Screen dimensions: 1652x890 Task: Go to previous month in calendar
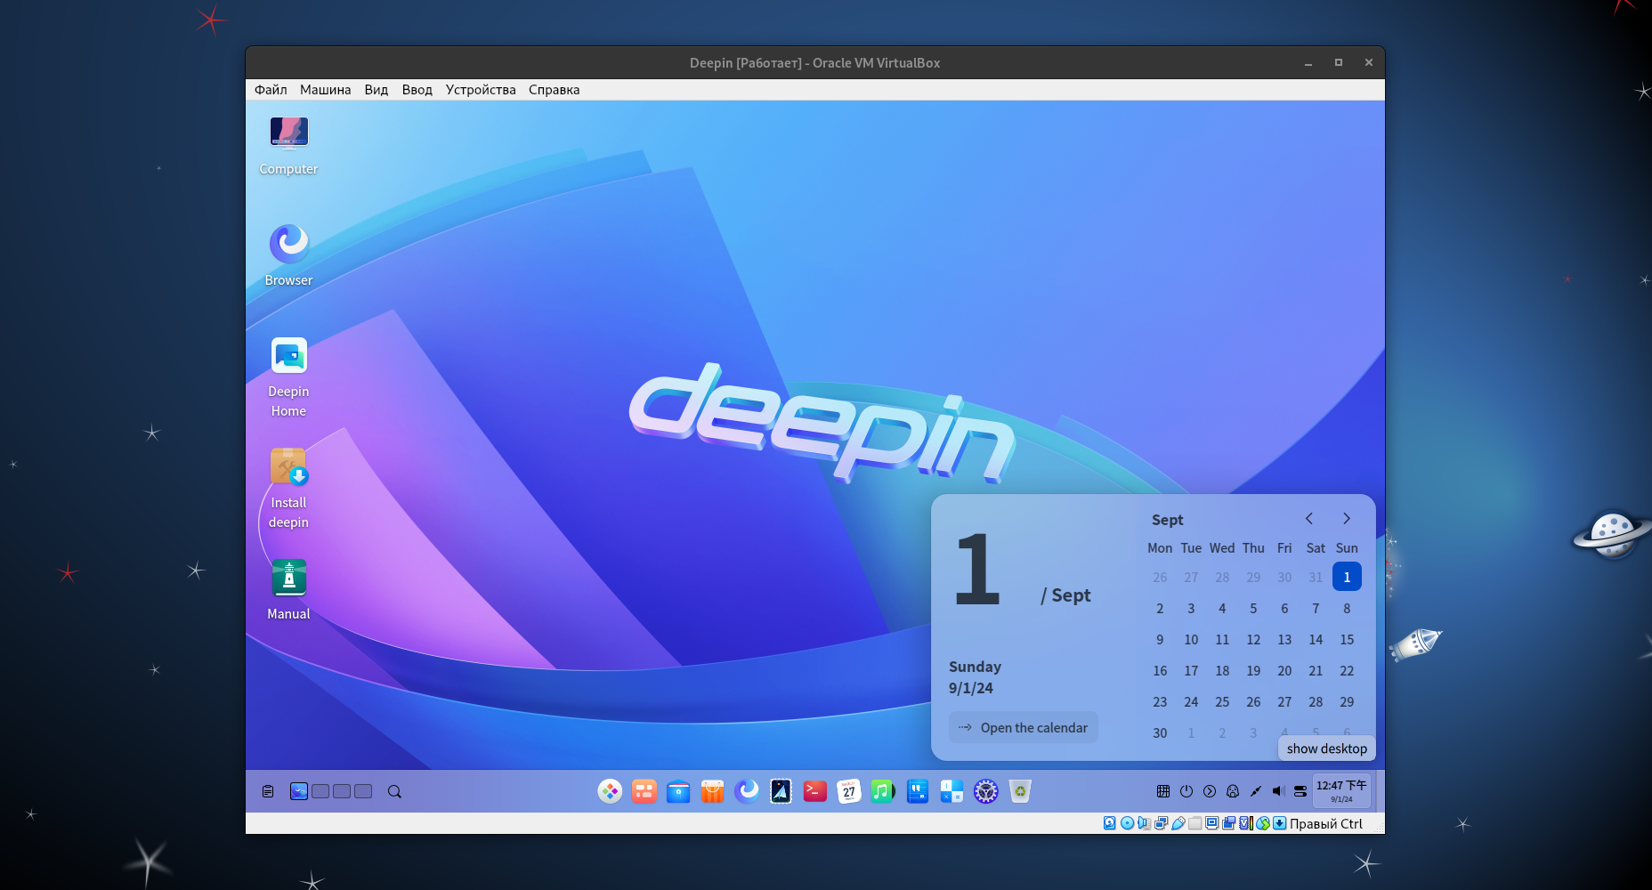pyautogui.click(x=1309, y=519)
